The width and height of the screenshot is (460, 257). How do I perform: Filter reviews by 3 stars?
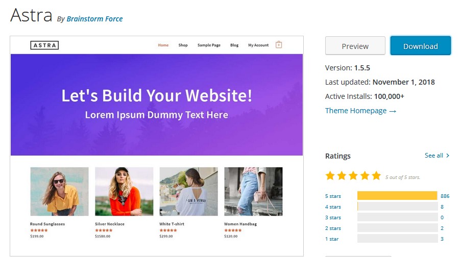333,217
